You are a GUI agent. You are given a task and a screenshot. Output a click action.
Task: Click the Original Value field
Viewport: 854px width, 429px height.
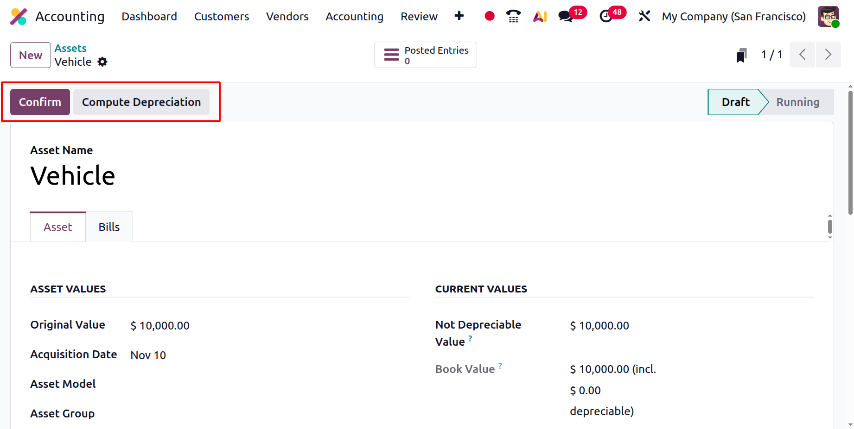tap(160, 326)
